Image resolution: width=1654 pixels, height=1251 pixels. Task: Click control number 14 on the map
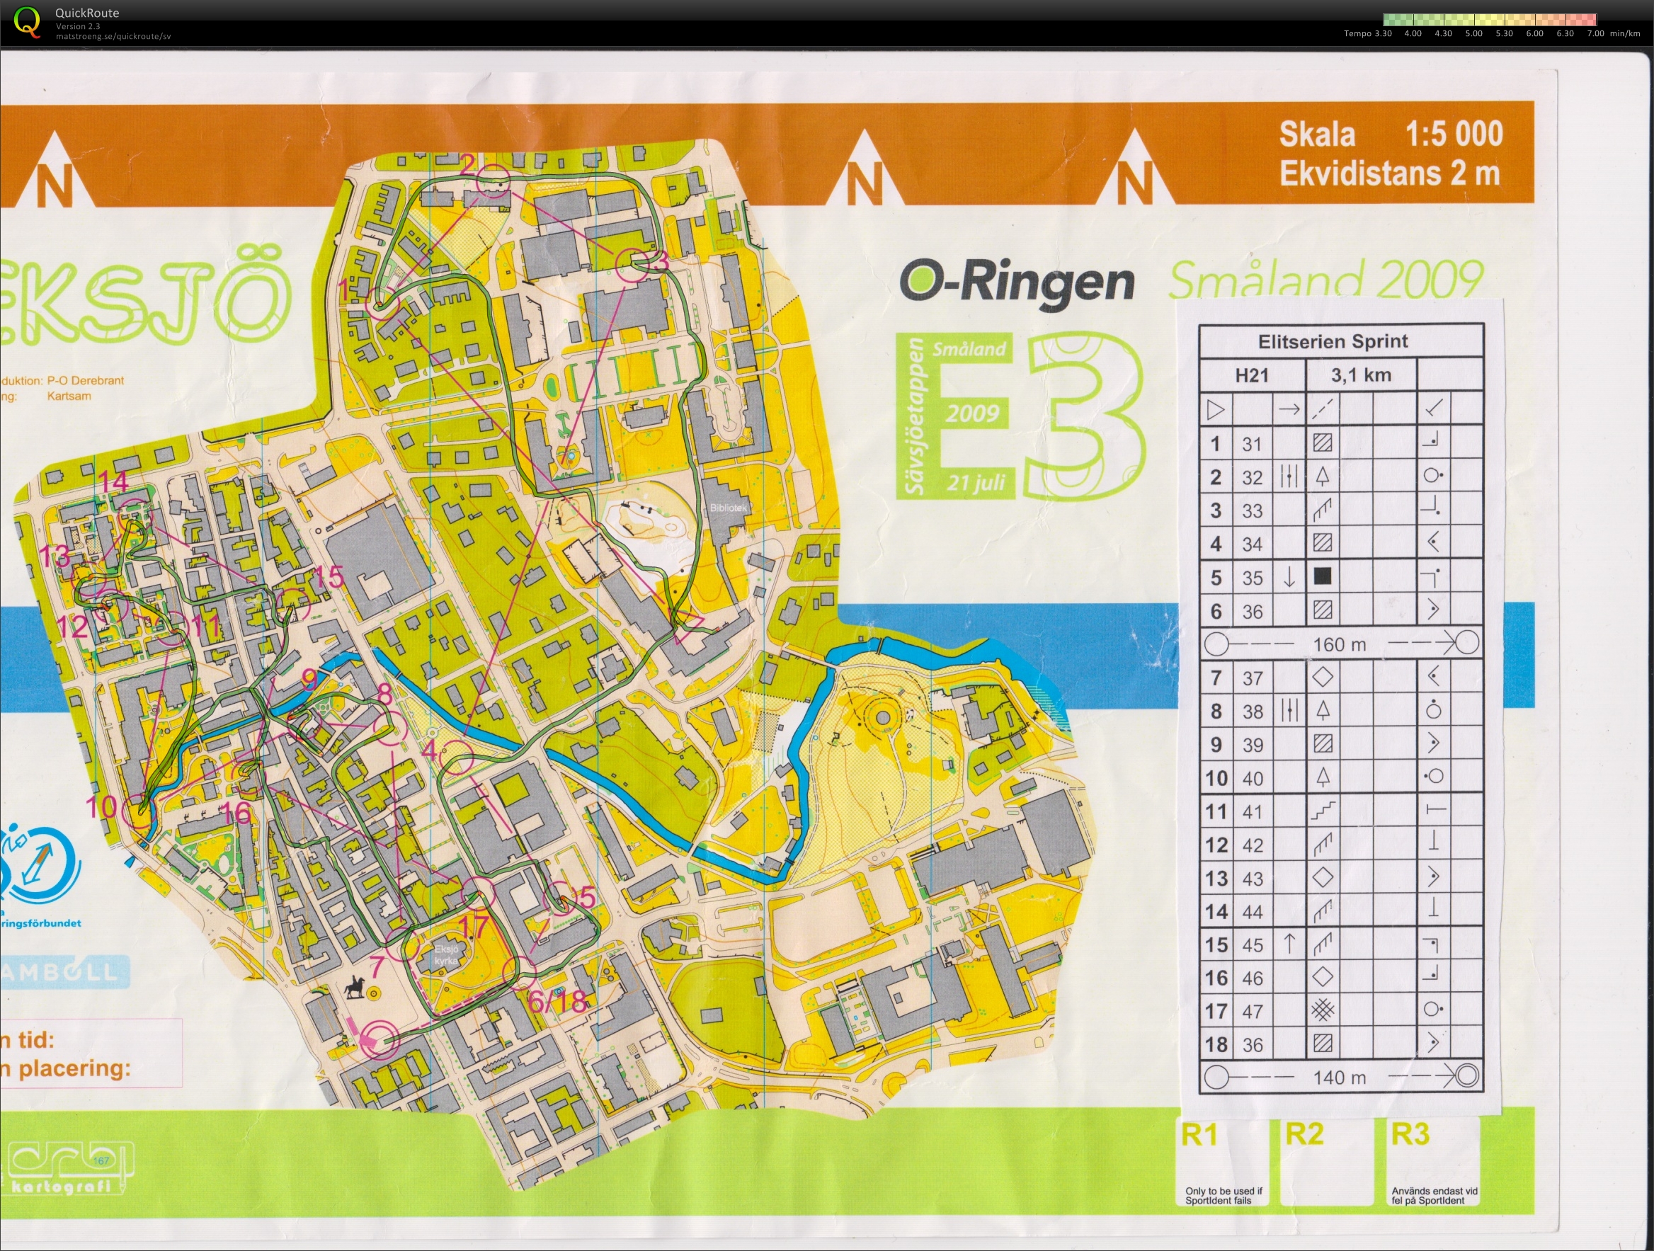tap(114, 481)
